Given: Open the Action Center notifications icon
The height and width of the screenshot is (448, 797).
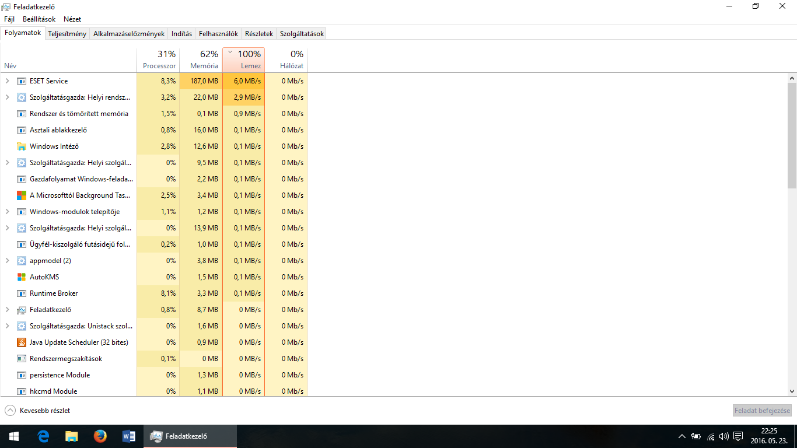Looking at the screenshot, I should click(x=738, y=436).
